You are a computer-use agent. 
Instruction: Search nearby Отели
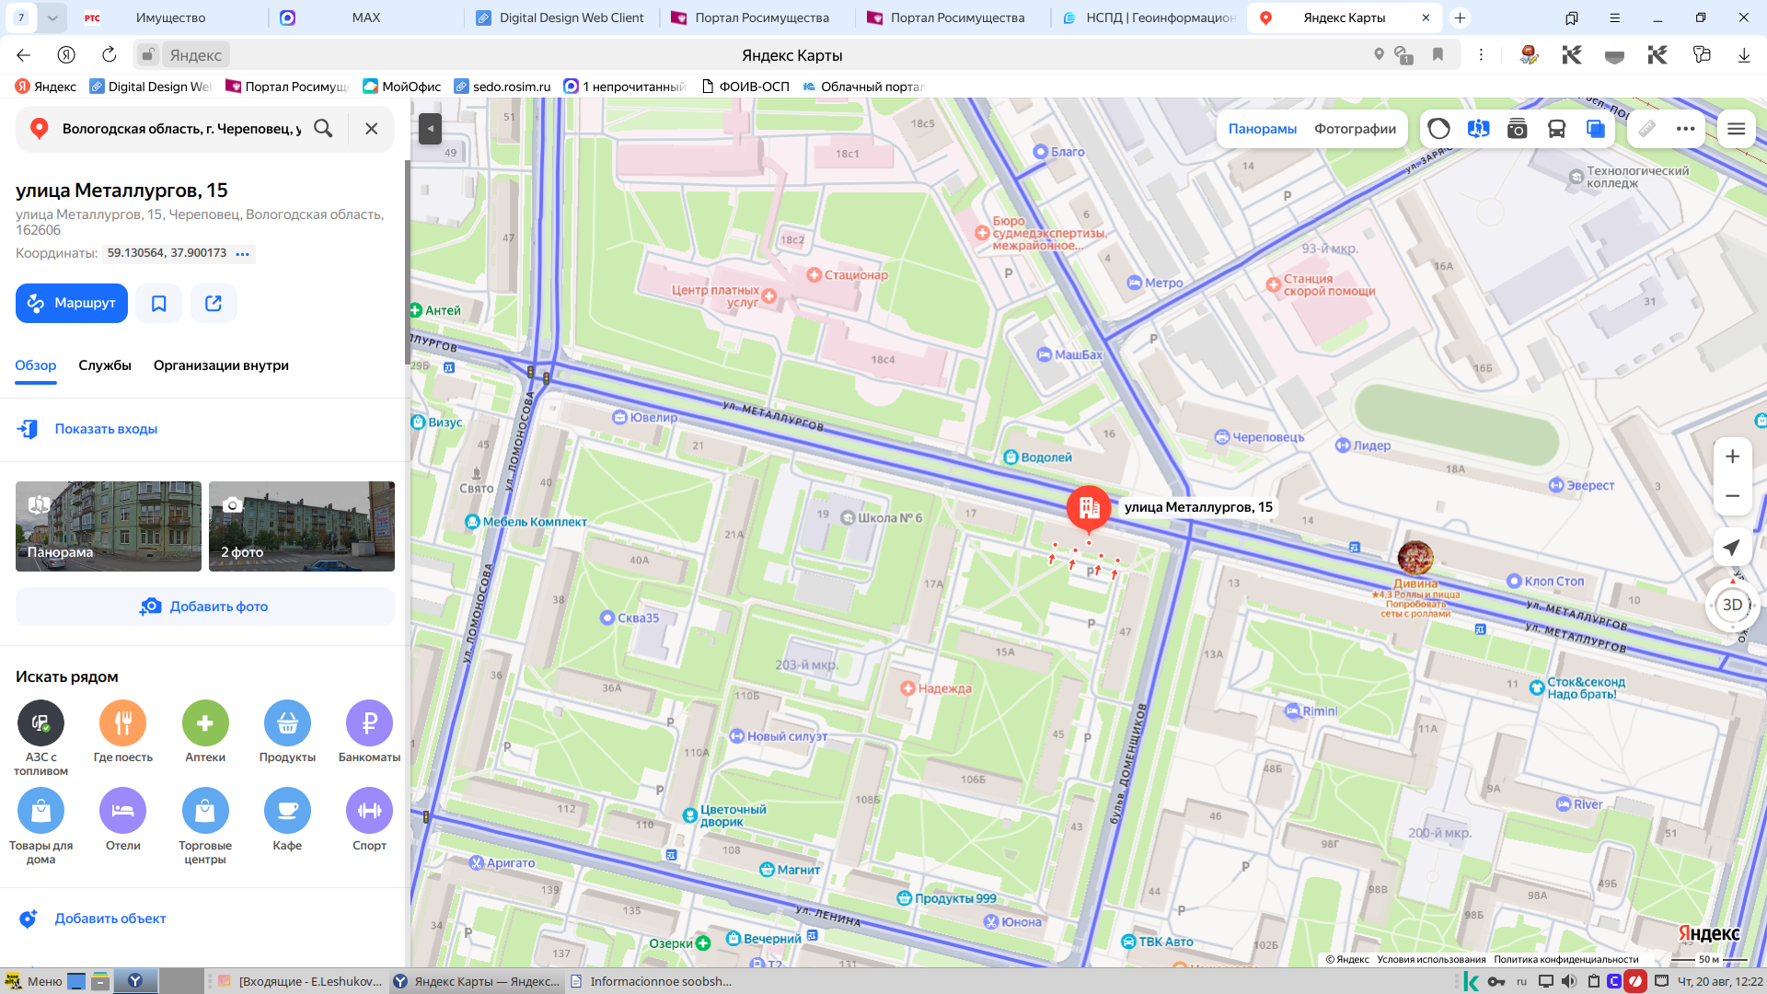click(123, 820)
